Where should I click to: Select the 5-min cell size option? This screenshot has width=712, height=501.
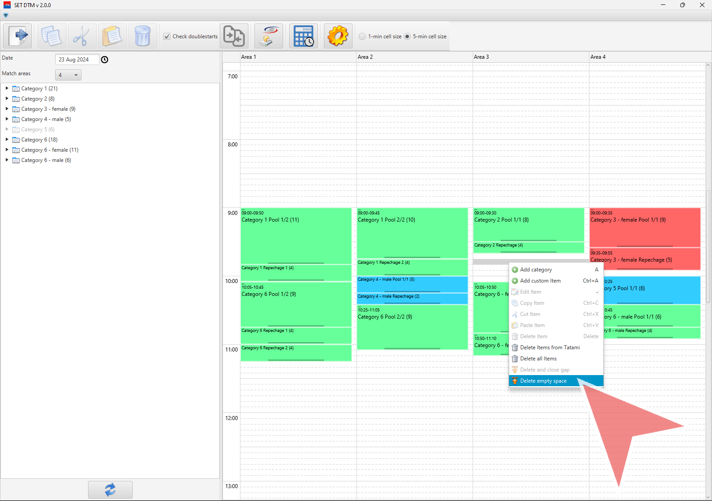[x=407, y=36]
